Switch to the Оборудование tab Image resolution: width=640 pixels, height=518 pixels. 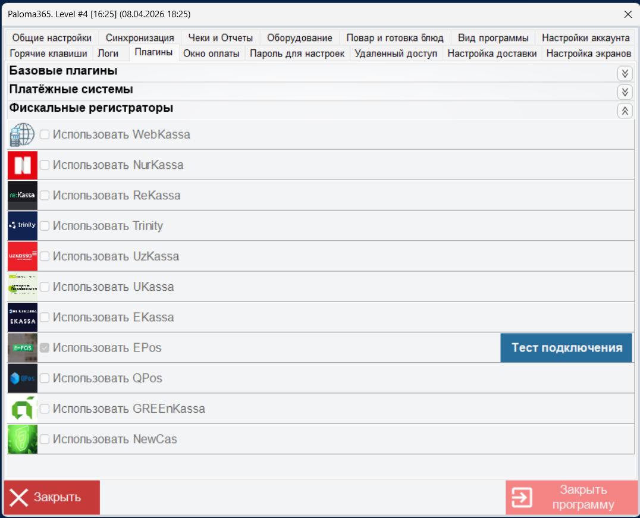click(300, 37)
